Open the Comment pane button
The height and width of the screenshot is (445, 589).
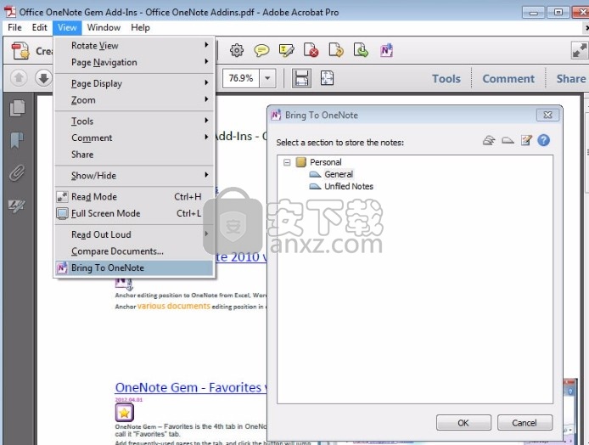pyautogui.click(x=508, y=78)
